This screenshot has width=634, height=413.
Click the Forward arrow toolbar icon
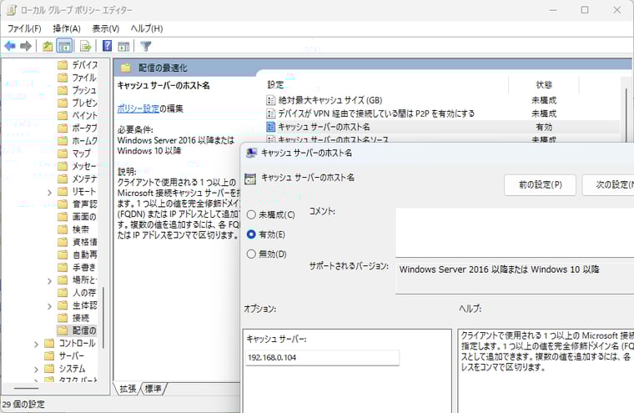26,46
